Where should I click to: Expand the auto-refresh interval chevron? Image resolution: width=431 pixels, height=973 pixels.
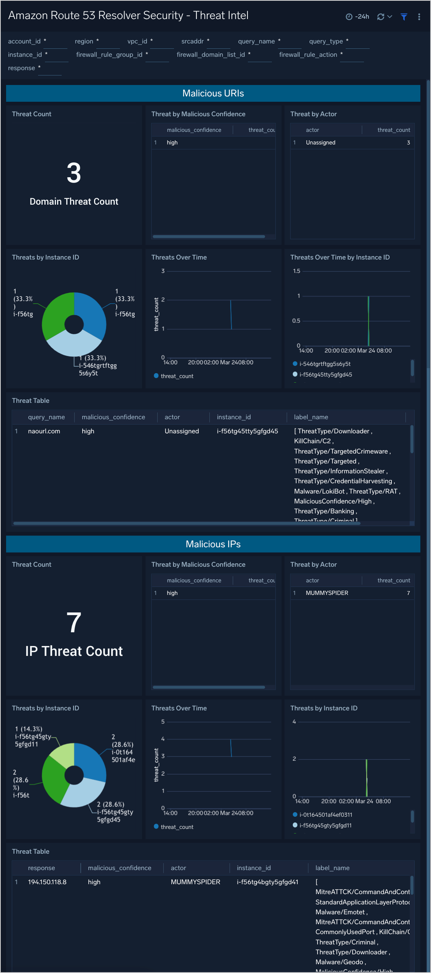coord(389,17)
